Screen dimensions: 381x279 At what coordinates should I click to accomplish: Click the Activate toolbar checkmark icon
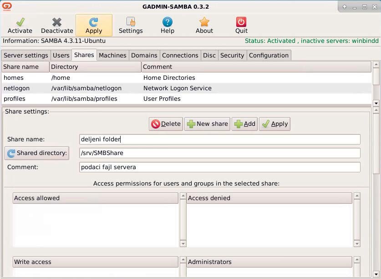[x=20, y=22]
